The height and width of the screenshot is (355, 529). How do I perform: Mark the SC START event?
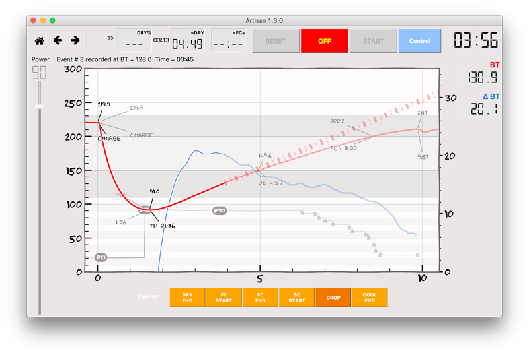pyautogui.click(x=296, y=298)
